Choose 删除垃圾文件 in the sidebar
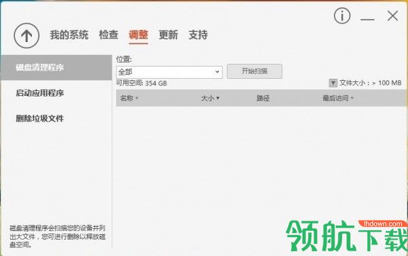Viewport: 408px width, 256px height. [40, 119]
